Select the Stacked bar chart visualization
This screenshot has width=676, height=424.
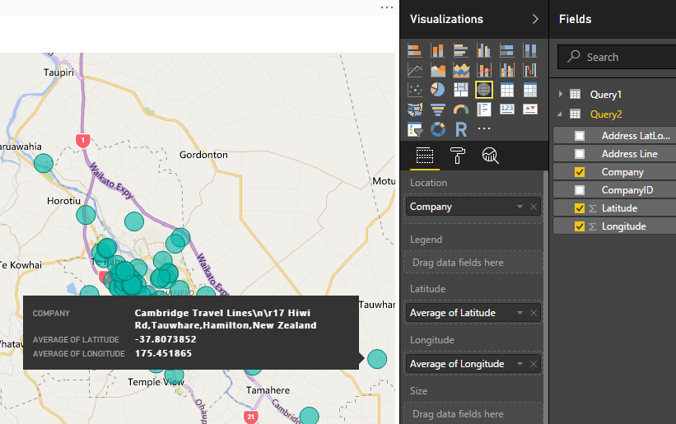[415, 50]
